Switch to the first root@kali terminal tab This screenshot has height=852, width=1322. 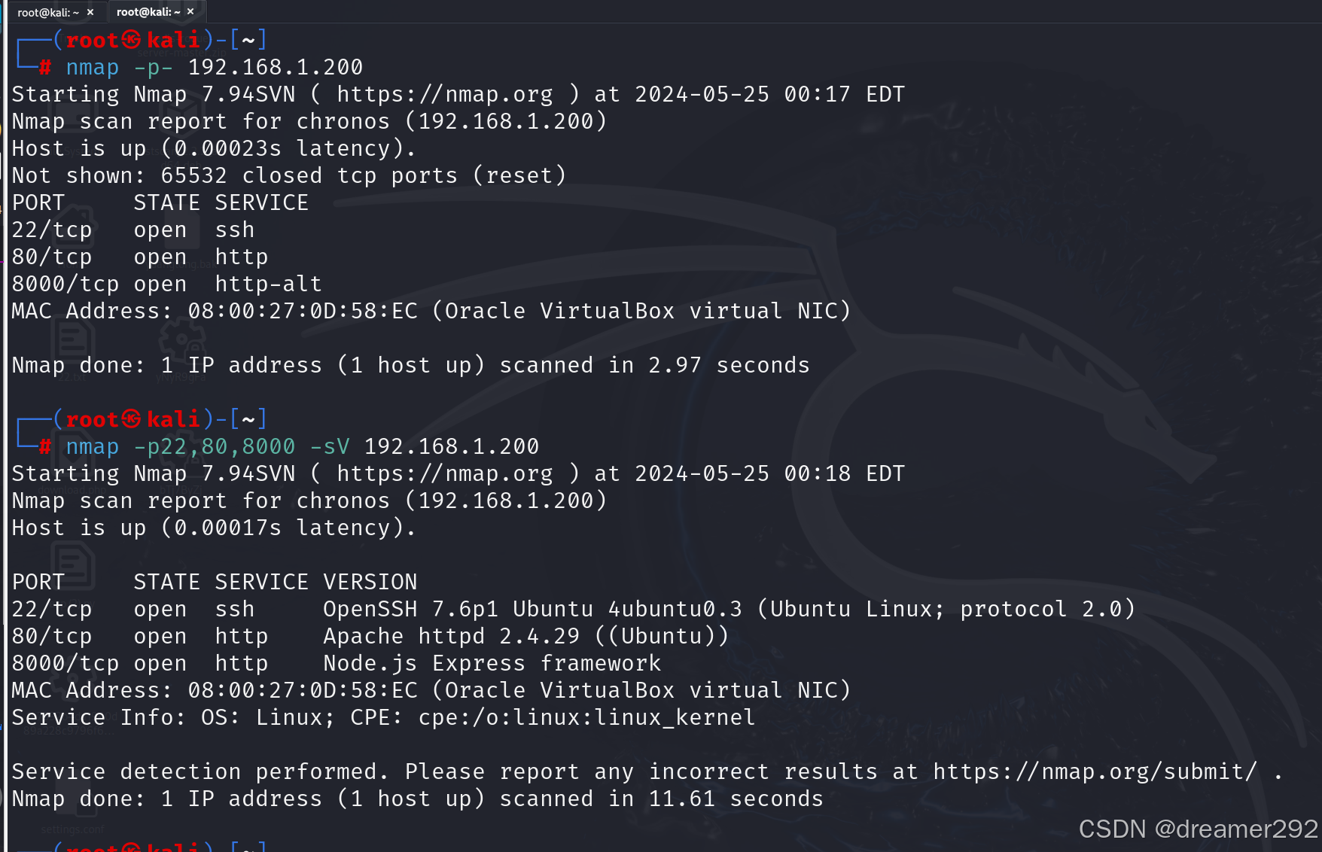pos(48,12)
